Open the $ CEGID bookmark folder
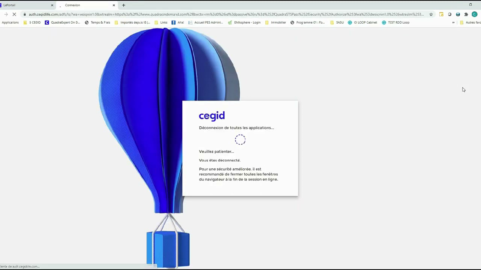 tap(32, 22)
